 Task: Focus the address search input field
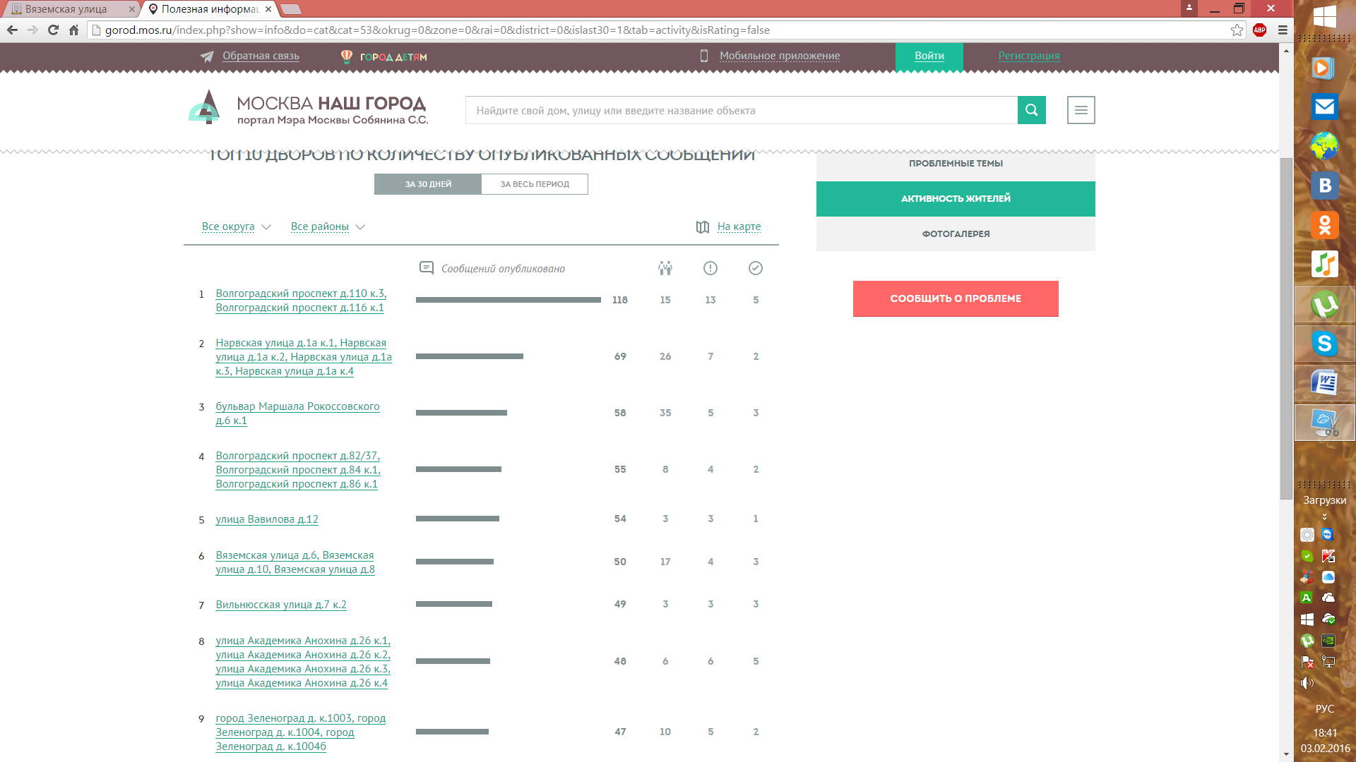[x=742, y=110]
